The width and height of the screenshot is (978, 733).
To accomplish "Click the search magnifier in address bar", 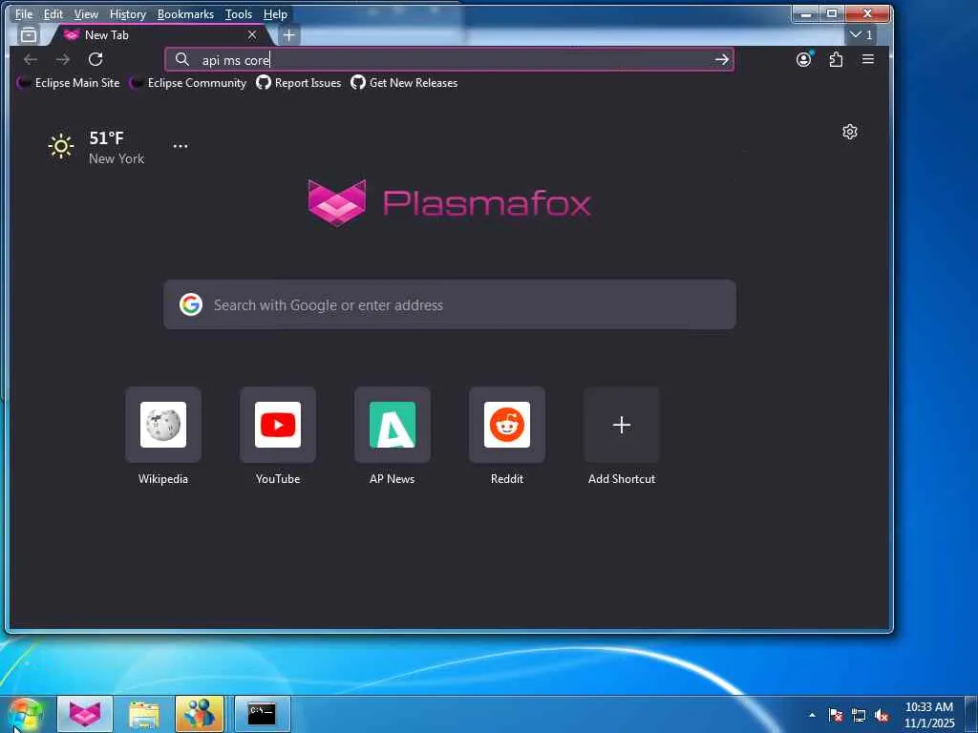I will [181, 59].
